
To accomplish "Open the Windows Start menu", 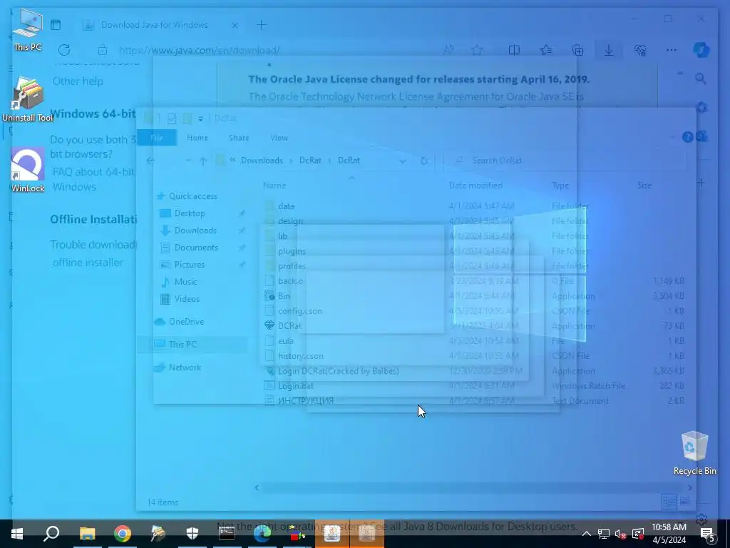I will point(17,534).
